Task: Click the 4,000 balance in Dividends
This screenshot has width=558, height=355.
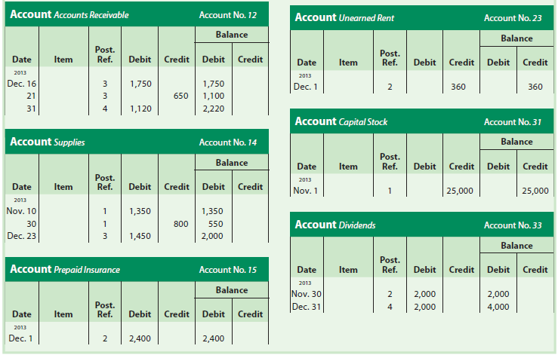Action: [x=498, y=307]
